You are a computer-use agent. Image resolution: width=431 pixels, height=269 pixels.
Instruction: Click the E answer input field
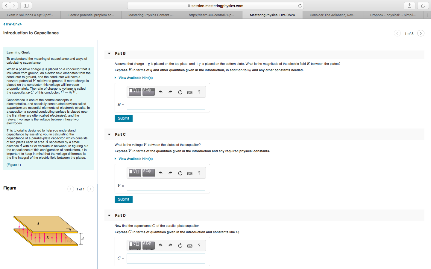pos(166,104)
